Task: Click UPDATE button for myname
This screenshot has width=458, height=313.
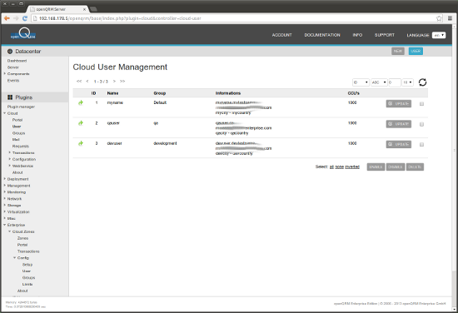Action: (x=398, y=104)
